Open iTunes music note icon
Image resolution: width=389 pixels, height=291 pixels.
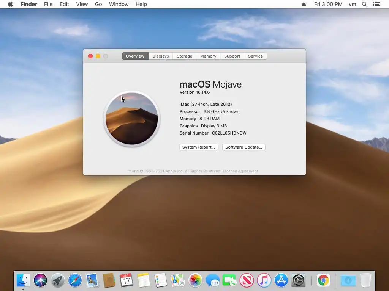264,280
